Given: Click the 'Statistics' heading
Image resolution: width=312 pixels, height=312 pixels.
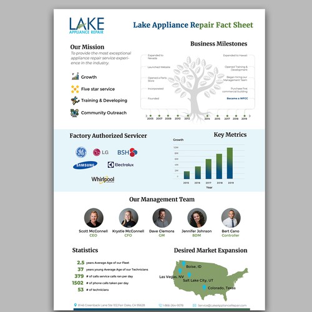Looking at the screenshot, I should (x=85, y=250).
